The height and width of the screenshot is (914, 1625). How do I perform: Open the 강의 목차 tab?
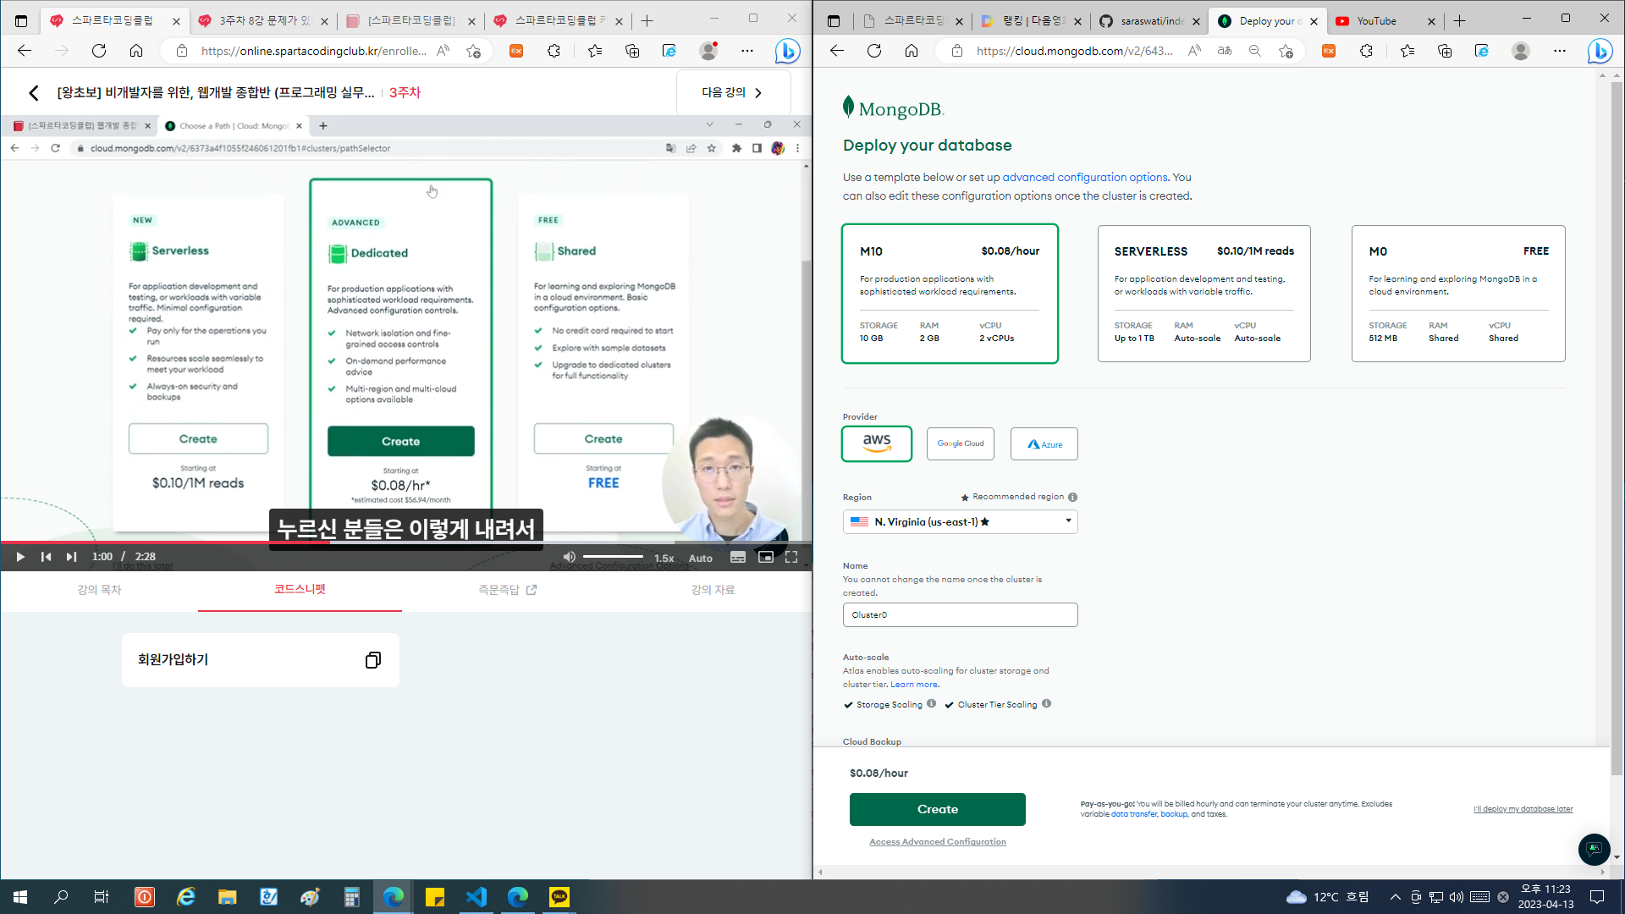pos(99,590)
